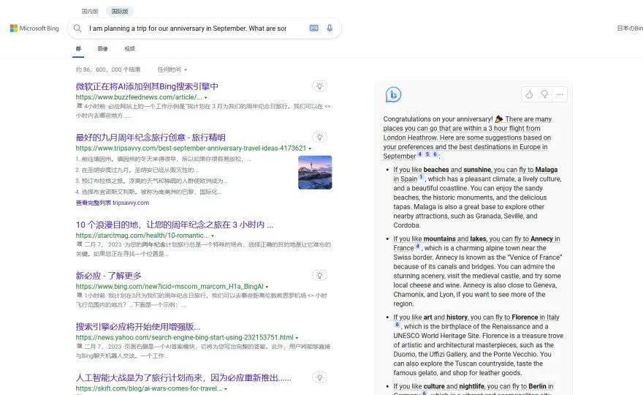The width and height of the screenshot is (643, 395).
Task: Open the 任何时间 time filter dropdown
Action: point(172,69)
